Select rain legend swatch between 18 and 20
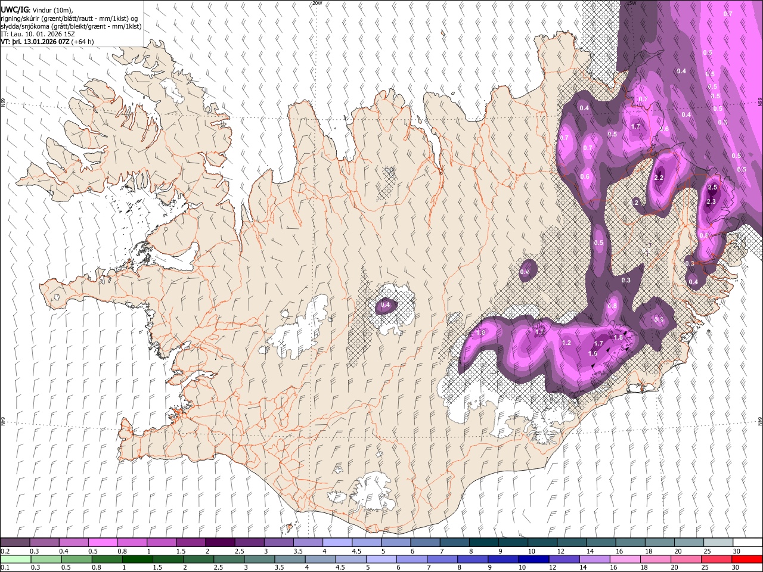The image size is (763, 572). (x=655, y=559)
